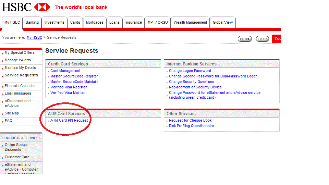Open the My HSBC tab
The image size is (329, 185).
point(12,22)
